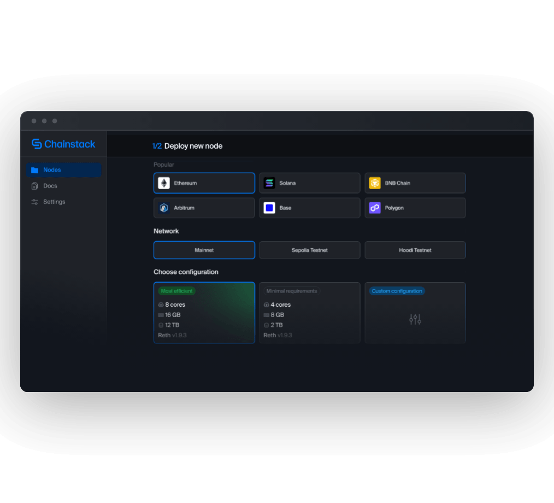The height and width of the screenshot is (503, 554).
Task: Click the Settings sliders icon in sidebar
Action: click(x=34, y=202)
